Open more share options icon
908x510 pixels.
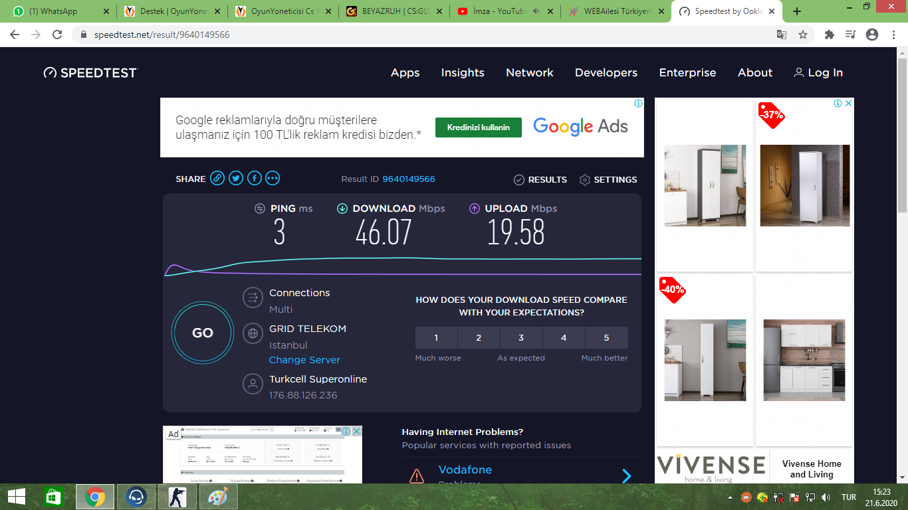click(273, 178)
